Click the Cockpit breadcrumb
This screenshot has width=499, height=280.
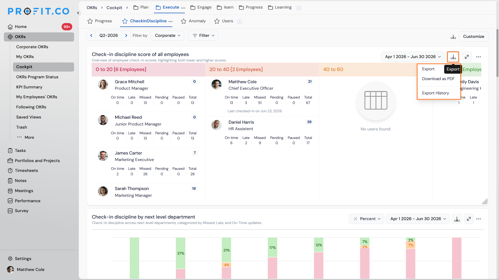[x=114, y=8]
